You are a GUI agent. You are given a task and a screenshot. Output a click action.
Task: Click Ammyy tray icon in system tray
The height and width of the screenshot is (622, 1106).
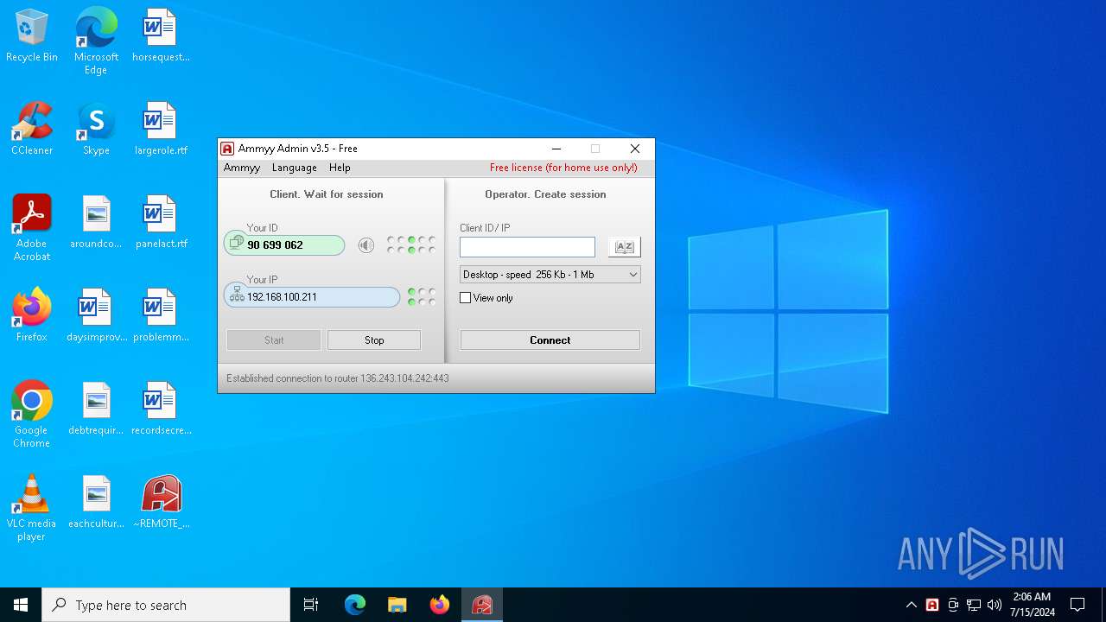[x=932, y=605]
